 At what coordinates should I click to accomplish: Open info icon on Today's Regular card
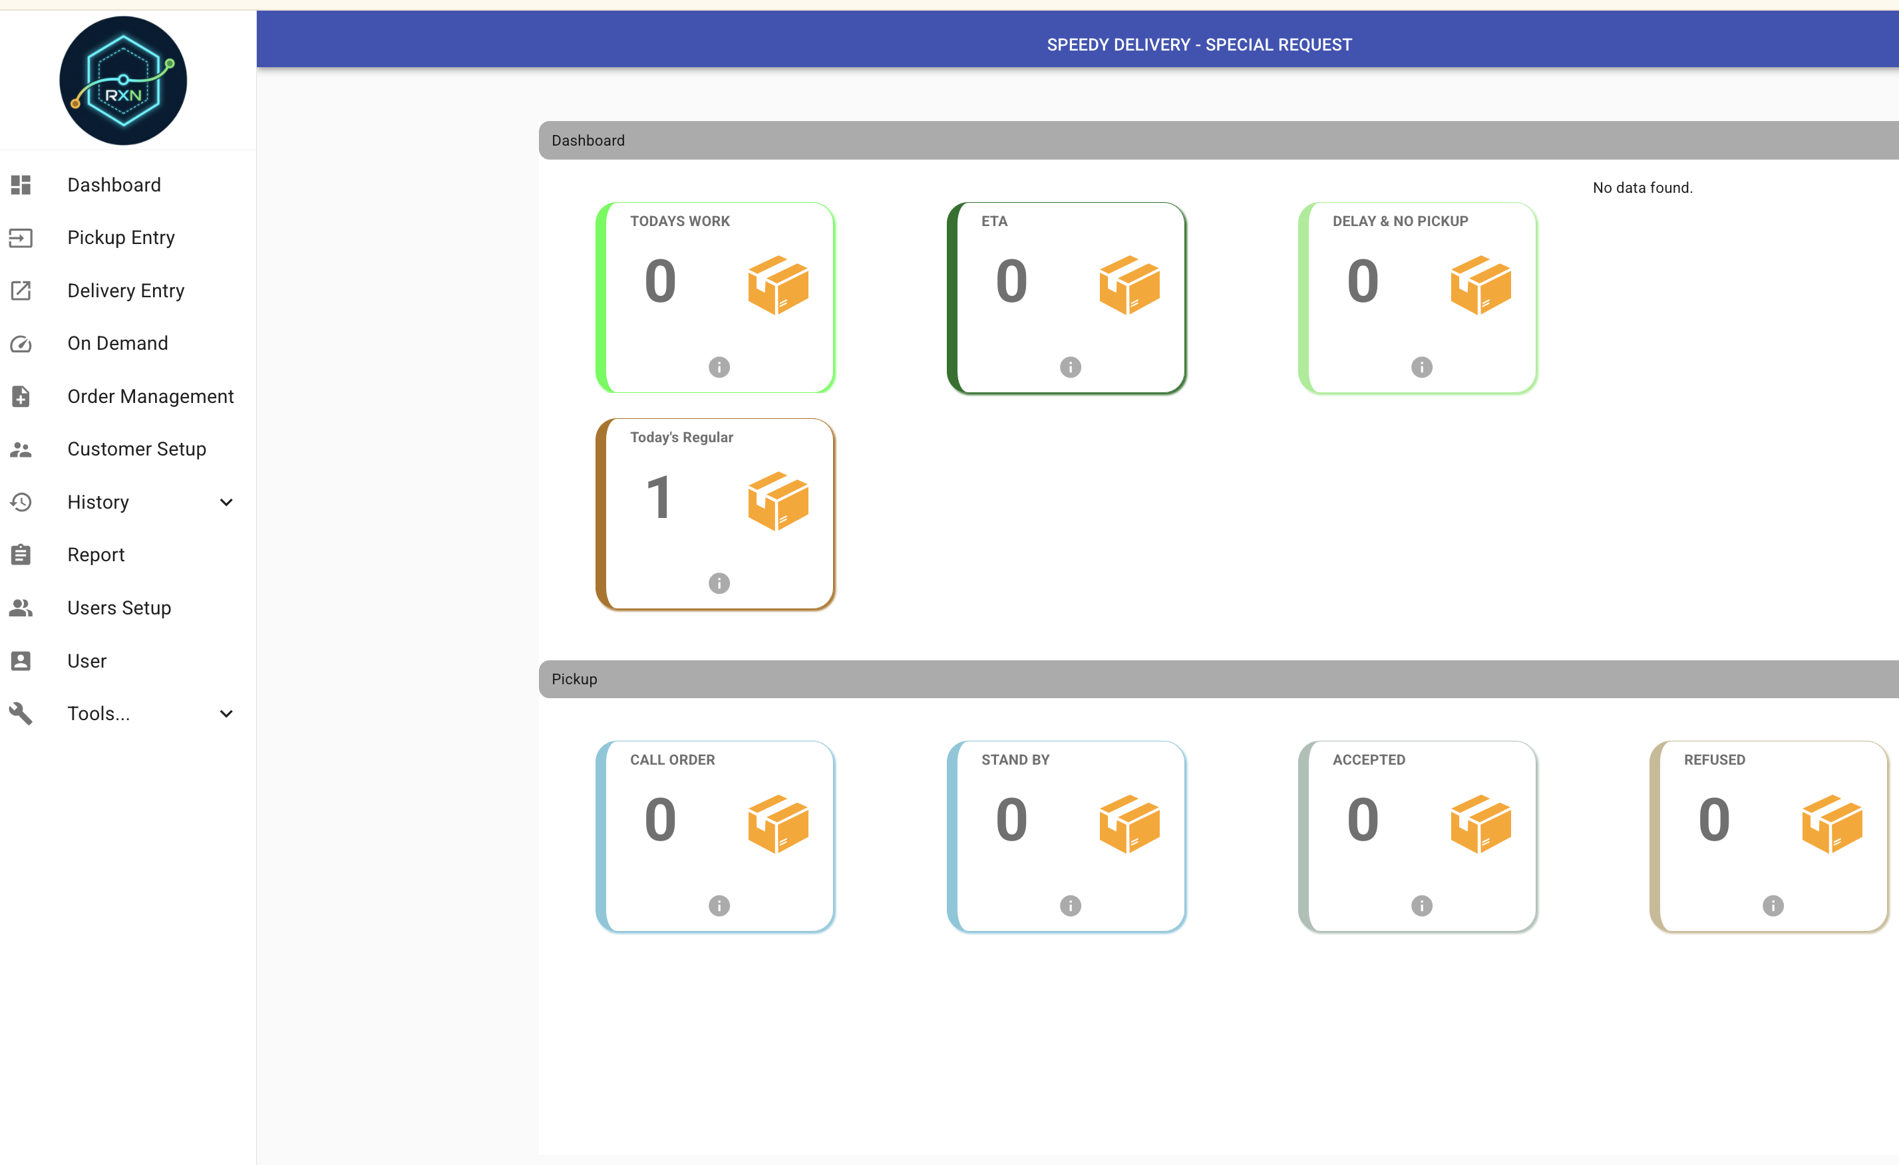tap(719, 583)
